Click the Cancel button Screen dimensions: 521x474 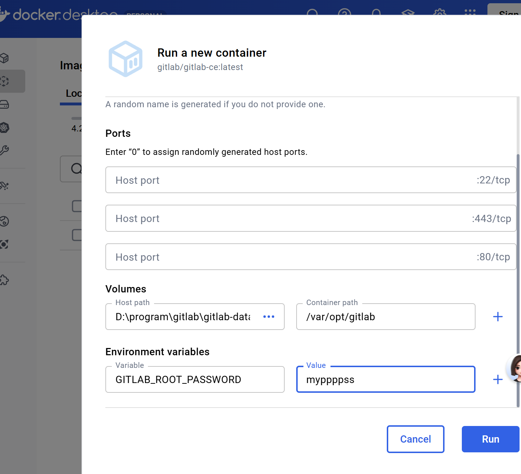(x=416, y=439)
